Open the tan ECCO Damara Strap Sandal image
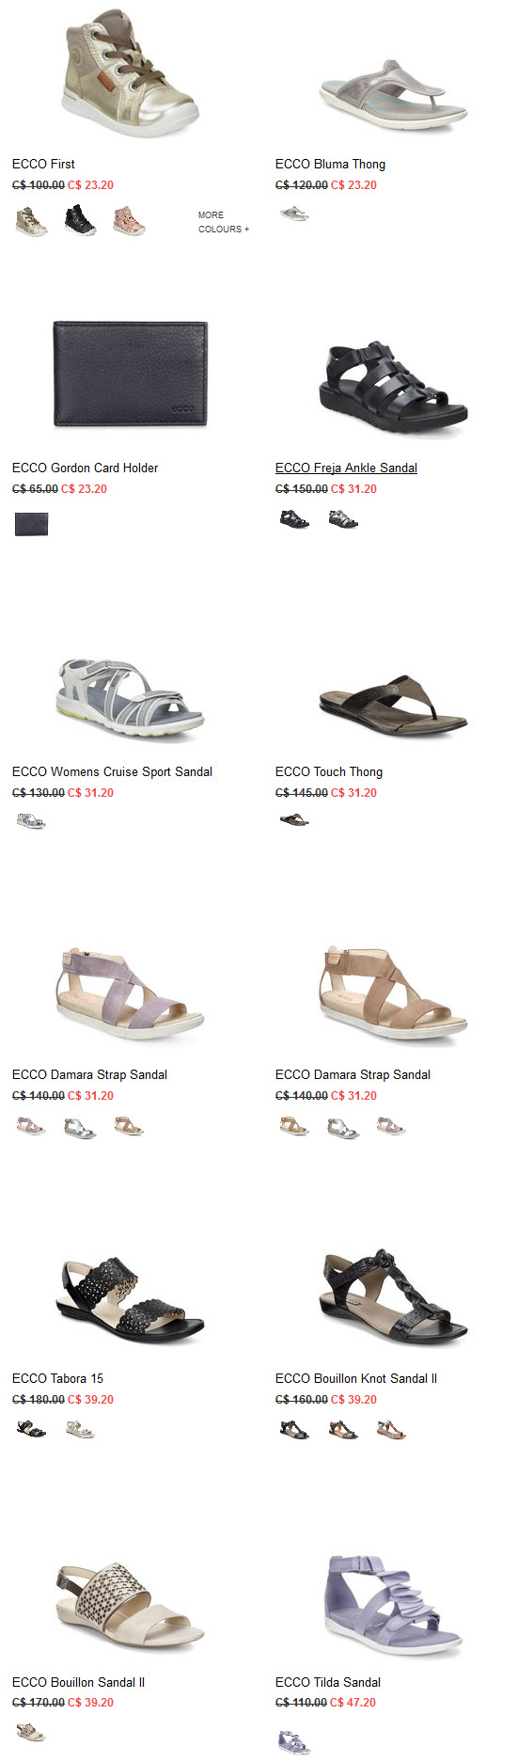The image size is (518, 1762). [x=393, y=995]
